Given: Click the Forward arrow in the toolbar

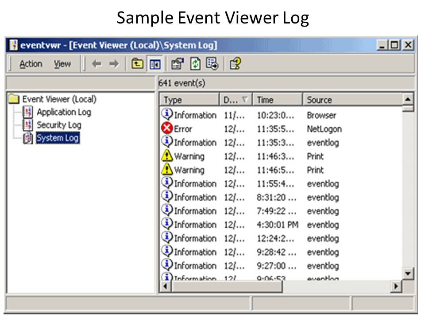Looking at the screenshot, I should point(113,64).
